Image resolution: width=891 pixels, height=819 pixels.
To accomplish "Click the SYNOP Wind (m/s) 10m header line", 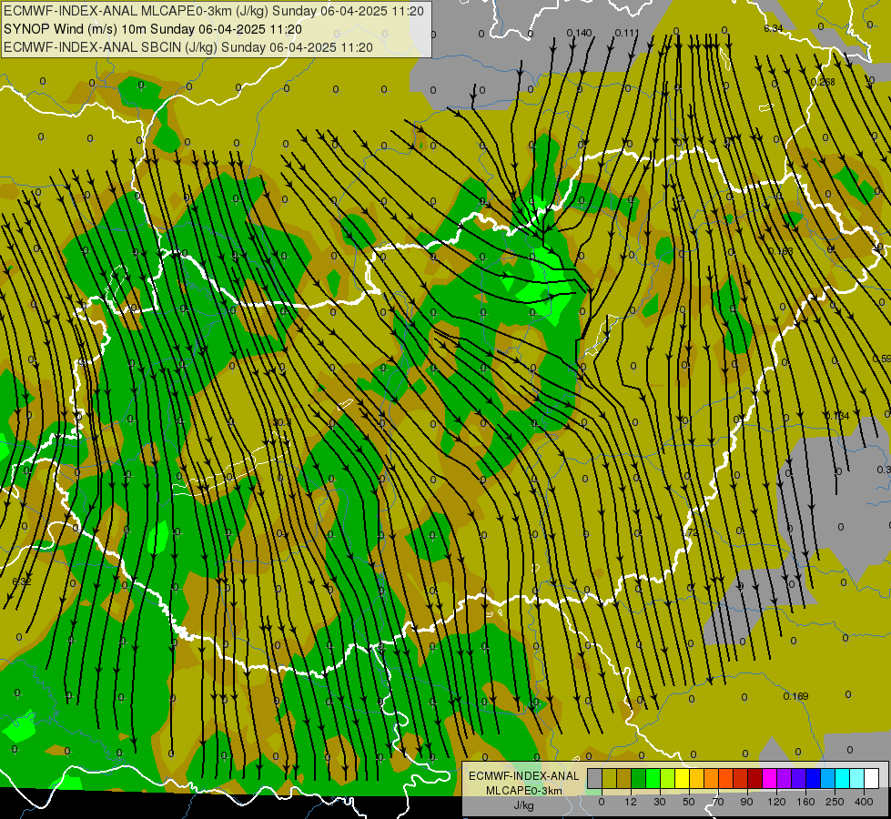I will click(153, 29).
